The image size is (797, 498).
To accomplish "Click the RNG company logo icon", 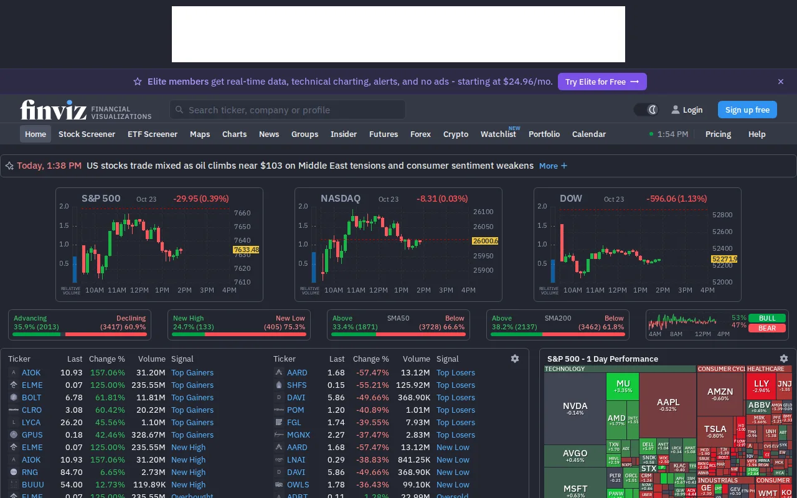I will [14, 472].
